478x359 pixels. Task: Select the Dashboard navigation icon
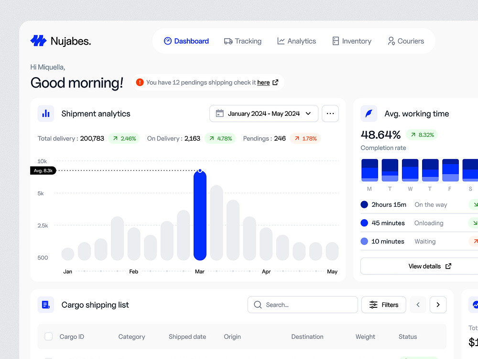168,41
